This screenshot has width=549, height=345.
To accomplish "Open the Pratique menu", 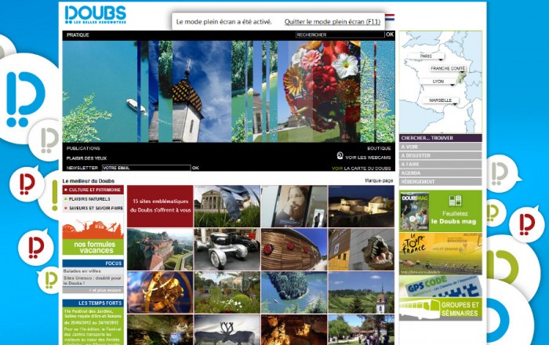I will pyautogui.click(x=78, y=35).
